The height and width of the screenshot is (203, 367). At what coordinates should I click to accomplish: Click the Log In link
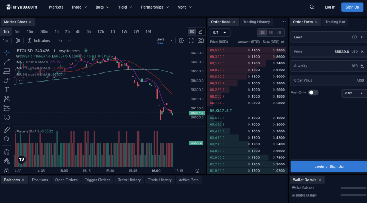click(x=330, y=7)
